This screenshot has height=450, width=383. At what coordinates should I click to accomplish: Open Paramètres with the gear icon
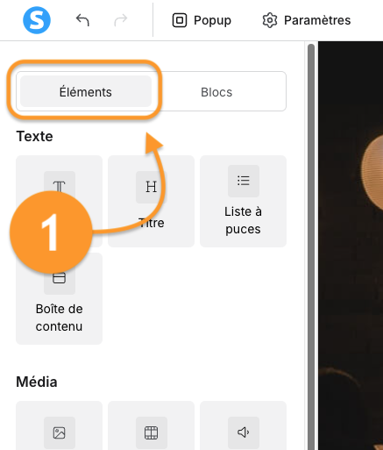[x=307, y=20]
